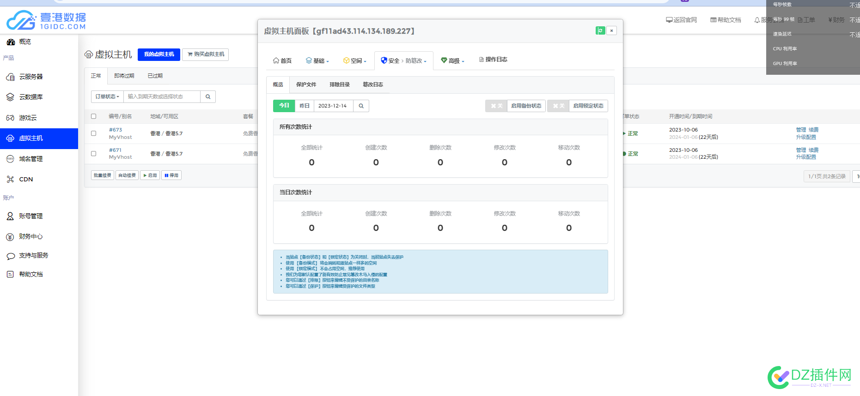Click the 输入到期天数 search field
This screenshot has width=860, height=396.
click(162, 96)
